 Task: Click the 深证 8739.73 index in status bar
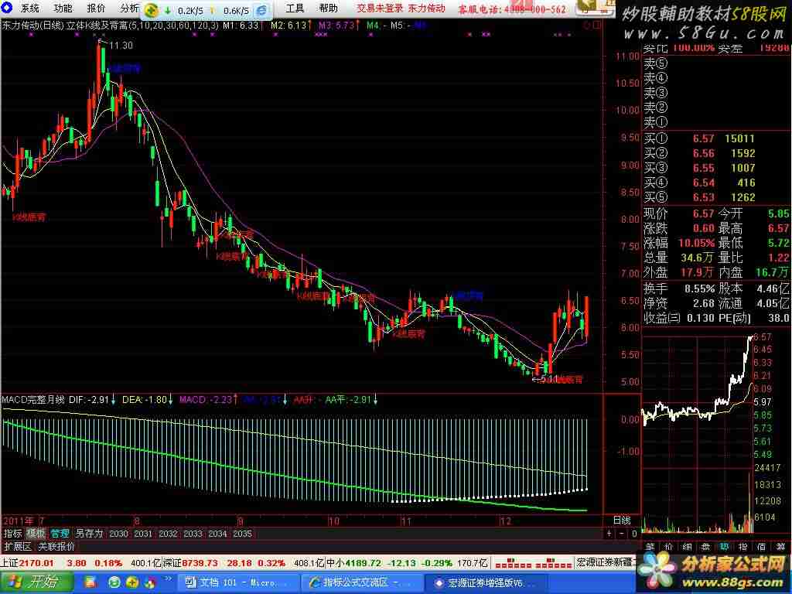click(x=192, y=563)
